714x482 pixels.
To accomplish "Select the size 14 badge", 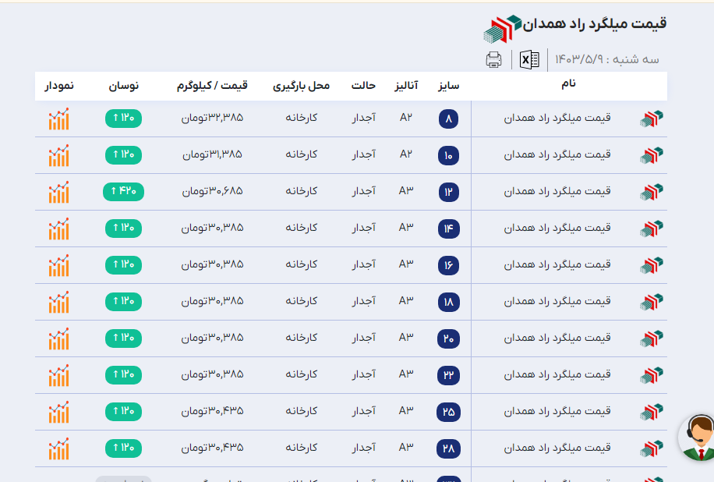I will (448, 229).
